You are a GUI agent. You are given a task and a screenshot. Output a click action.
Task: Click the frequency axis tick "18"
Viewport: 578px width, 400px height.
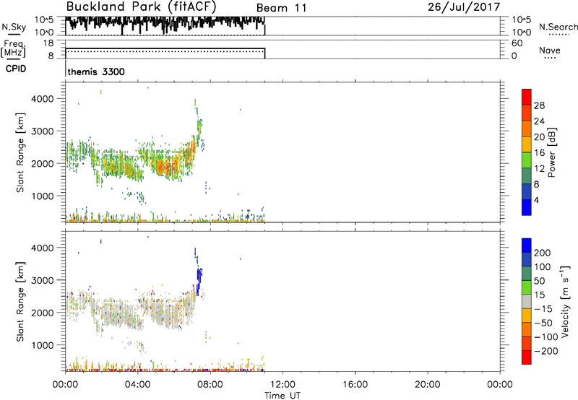[48, 43]
